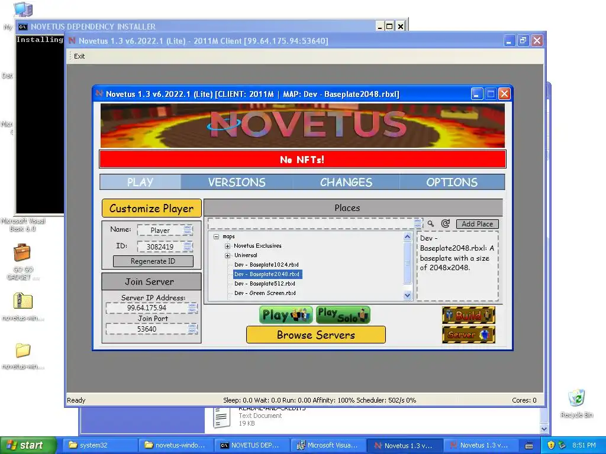Switch to the OPTIONS tab

[452, 182]
